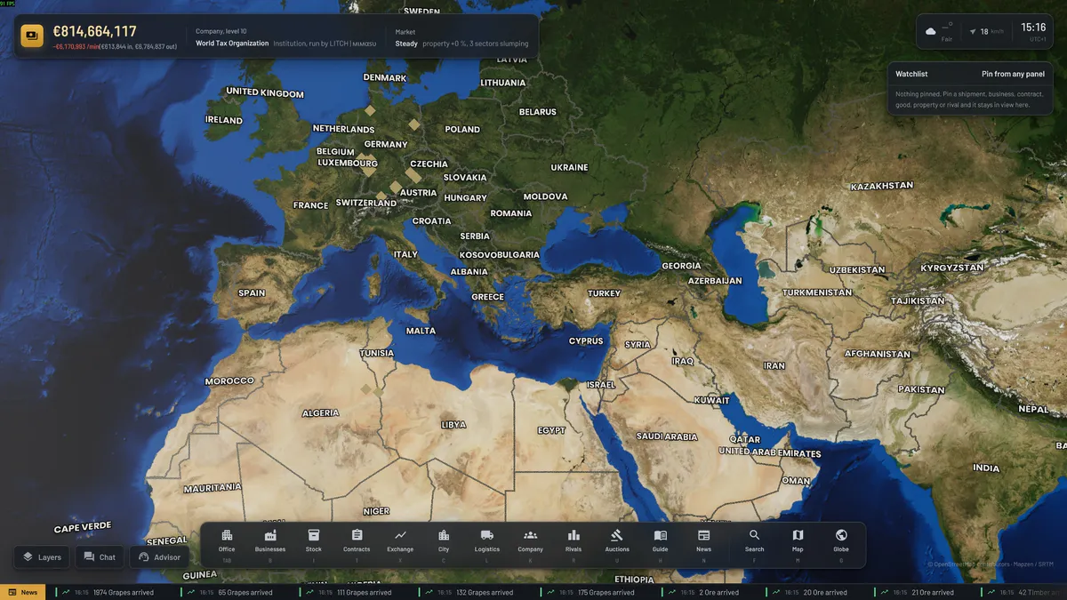Click the Steady market status

pyautogui.click(x=406, y=43)
